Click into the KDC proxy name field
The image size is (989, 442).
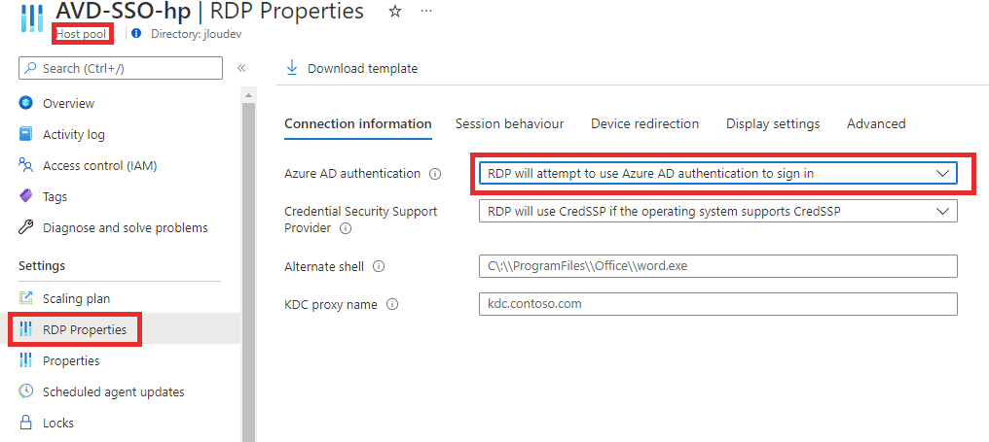tap(718, 304)
